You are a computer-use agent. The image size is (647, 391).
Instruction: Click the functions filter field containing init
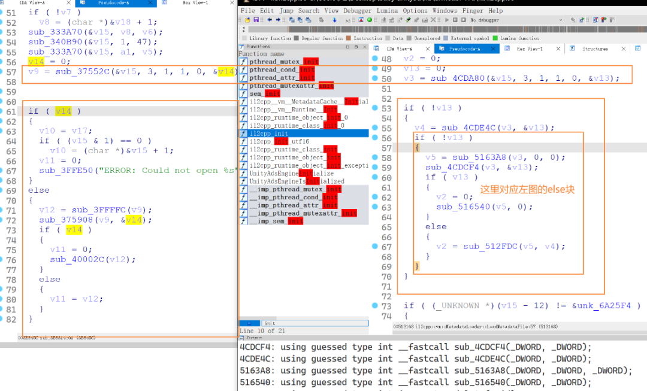pyautogui.click(x=315, y=323)
